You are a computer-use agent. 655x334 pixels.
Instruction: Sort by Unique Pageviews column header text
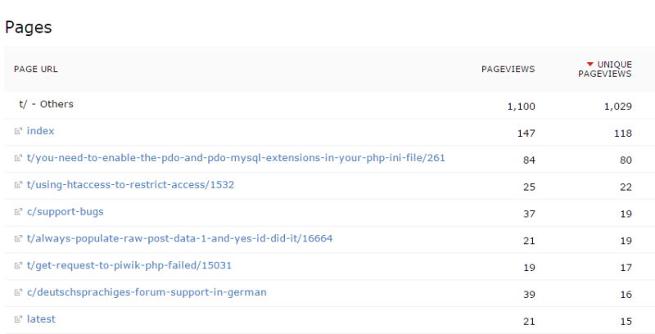[x=605, y=70]
